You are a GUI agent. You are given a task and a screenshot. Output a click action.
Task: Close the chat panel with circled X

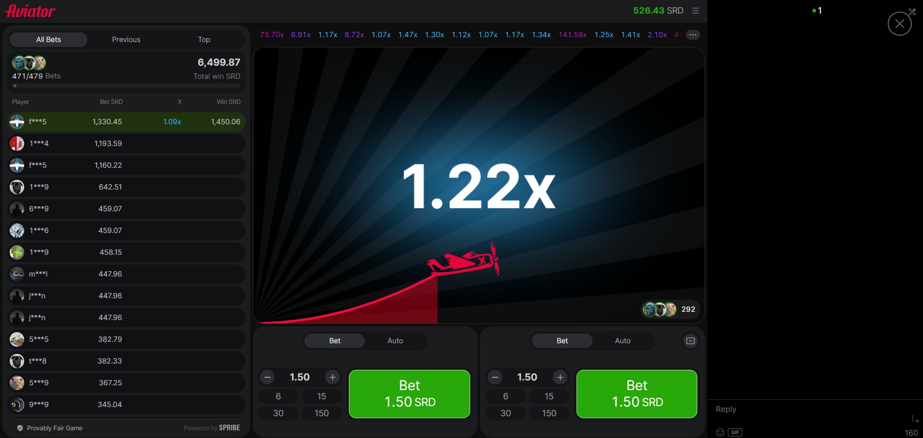tap(899, 24)
